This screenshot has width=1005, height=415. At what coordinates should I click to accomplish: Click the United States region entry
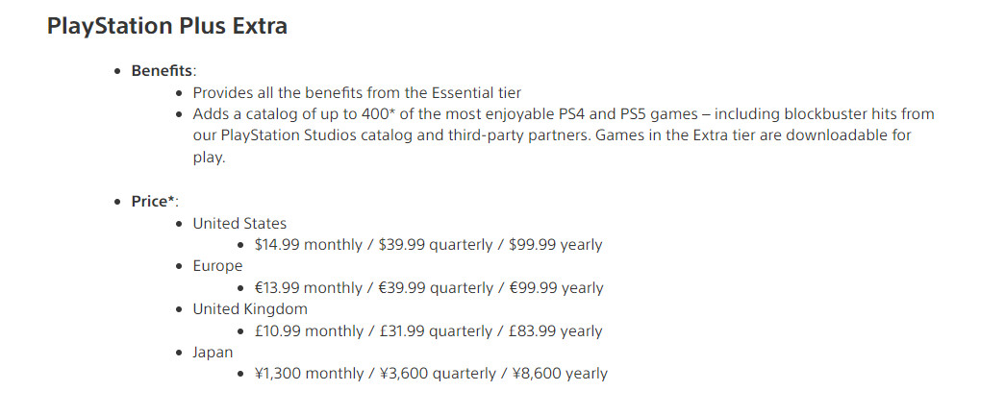point(239,223)
